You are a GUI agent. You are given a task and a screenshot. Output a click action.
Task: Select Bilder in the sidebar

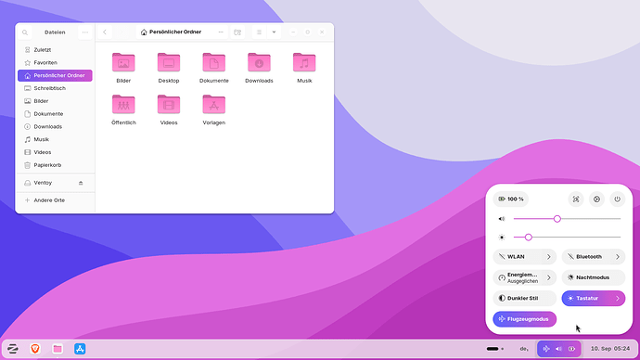pyautogui.click(x=55, y=101)
